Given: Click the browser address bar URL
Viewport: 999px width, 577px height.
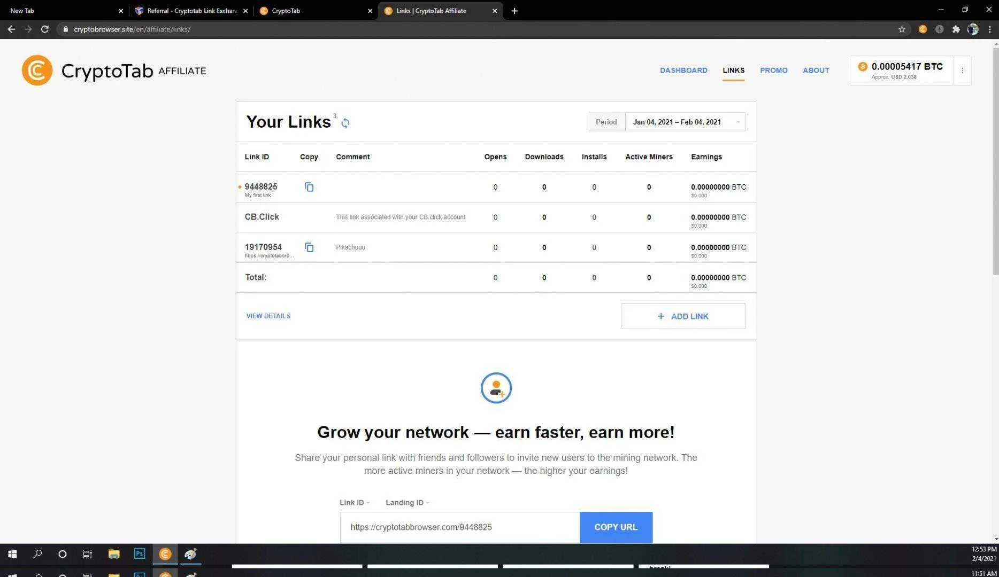Looking at the screenshot, I should point(132,29).
